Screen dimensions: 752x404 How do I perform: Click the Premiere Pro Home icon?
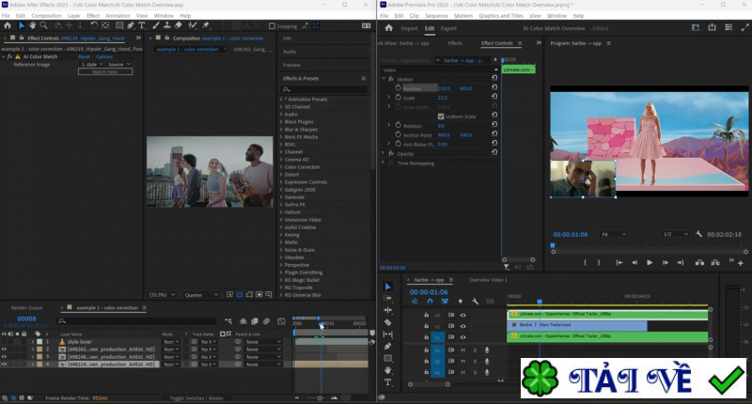388,28
